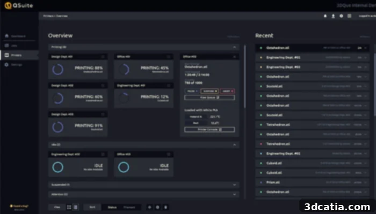The width and height of the screenshot is (376, 214).
Task: Open the Jobs icon in the sidebar
Action: [x=6, y=45]
